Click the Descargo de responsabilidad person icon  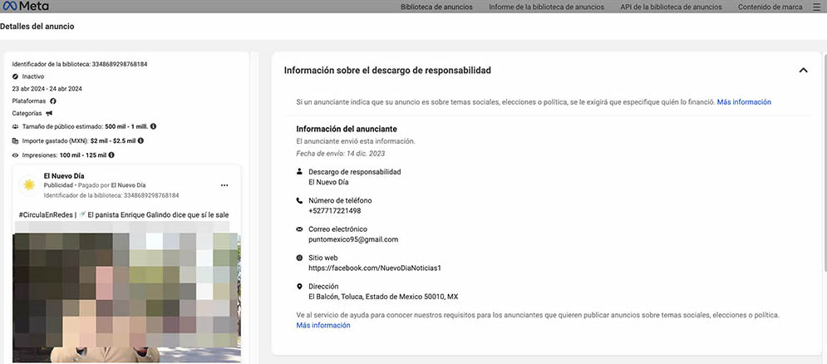pos(299,171)
